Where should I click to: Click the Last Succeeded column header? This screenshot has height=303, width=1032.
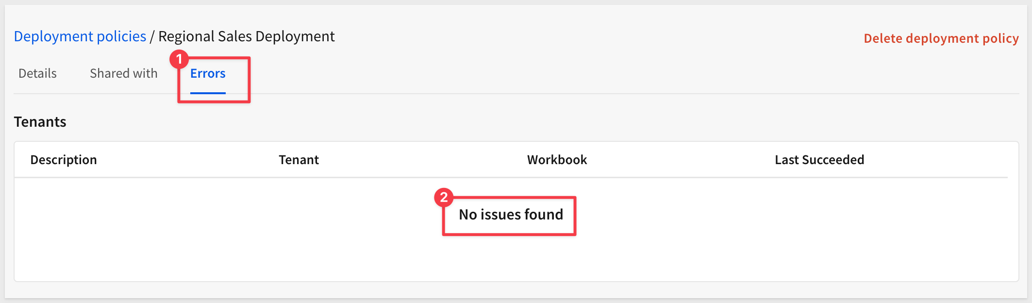tap(819, 160)
